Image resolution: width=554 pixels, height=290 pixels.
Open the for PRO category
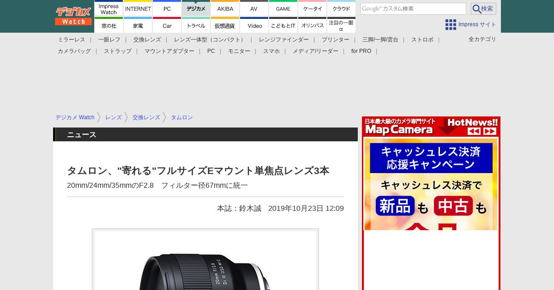click(361, 51)
